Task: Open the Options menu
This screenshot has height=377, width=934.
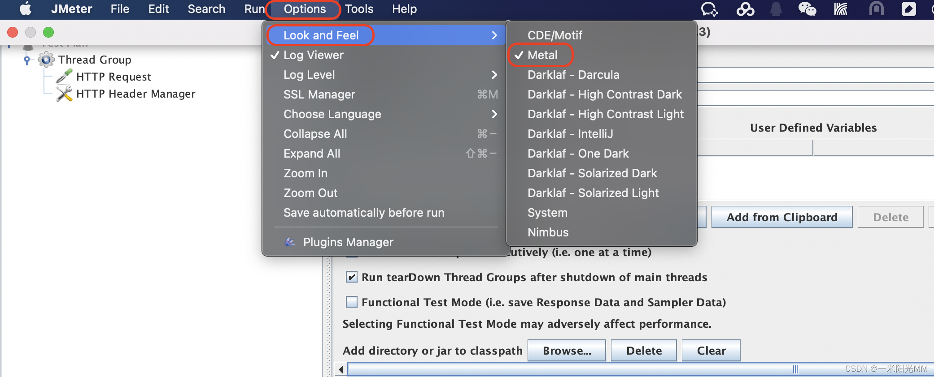Action: coord(305,9)
